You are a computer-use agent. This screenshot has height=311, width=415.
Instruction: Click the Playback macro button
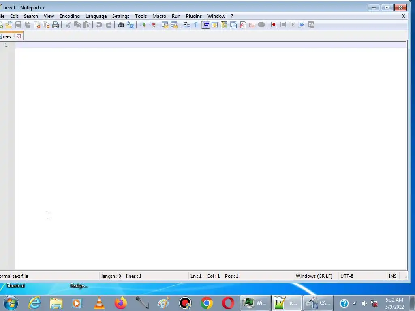point(292,25)
